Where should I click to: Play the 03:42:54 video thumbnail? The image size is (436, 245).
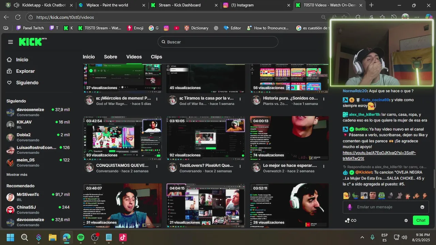pos(123,138)
